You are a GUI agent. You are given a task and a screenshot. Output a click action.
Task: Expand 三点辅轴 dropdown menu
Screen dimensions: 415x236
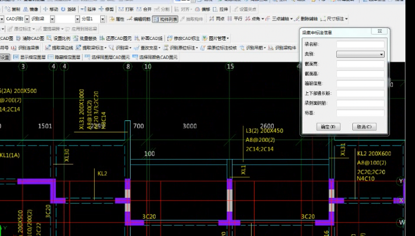click(292, 19)
